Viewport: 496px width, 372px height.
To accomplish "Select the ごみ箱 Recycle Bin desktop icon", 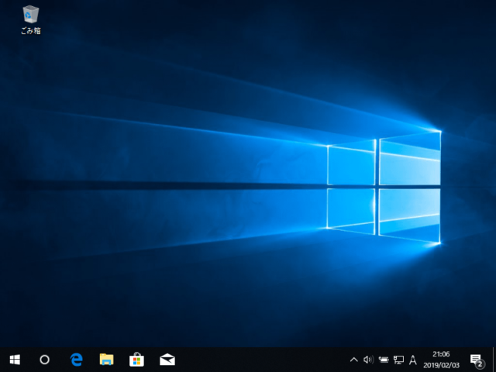I will pos(31,19).
